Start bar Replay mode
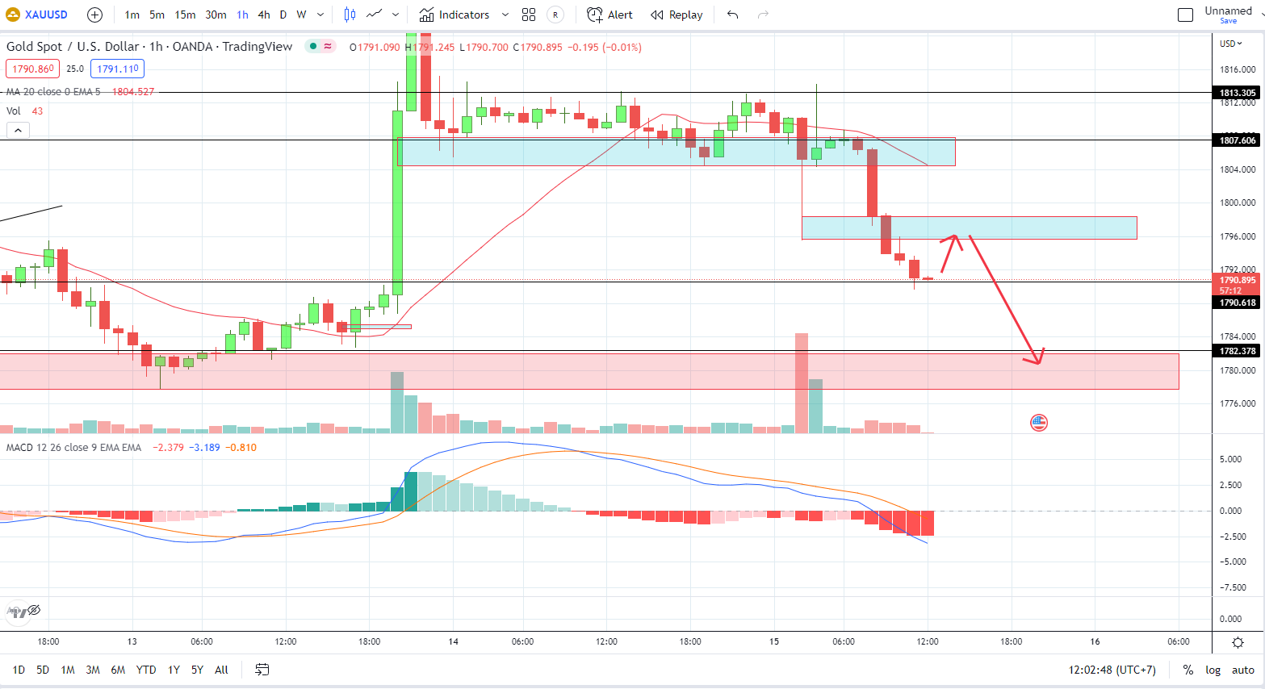 click(x=676, y=15)
